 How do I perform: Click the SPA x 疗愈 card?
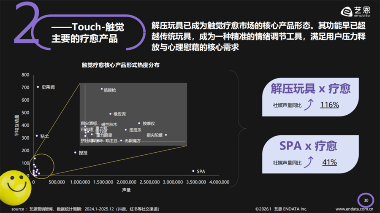click(311, 152)
